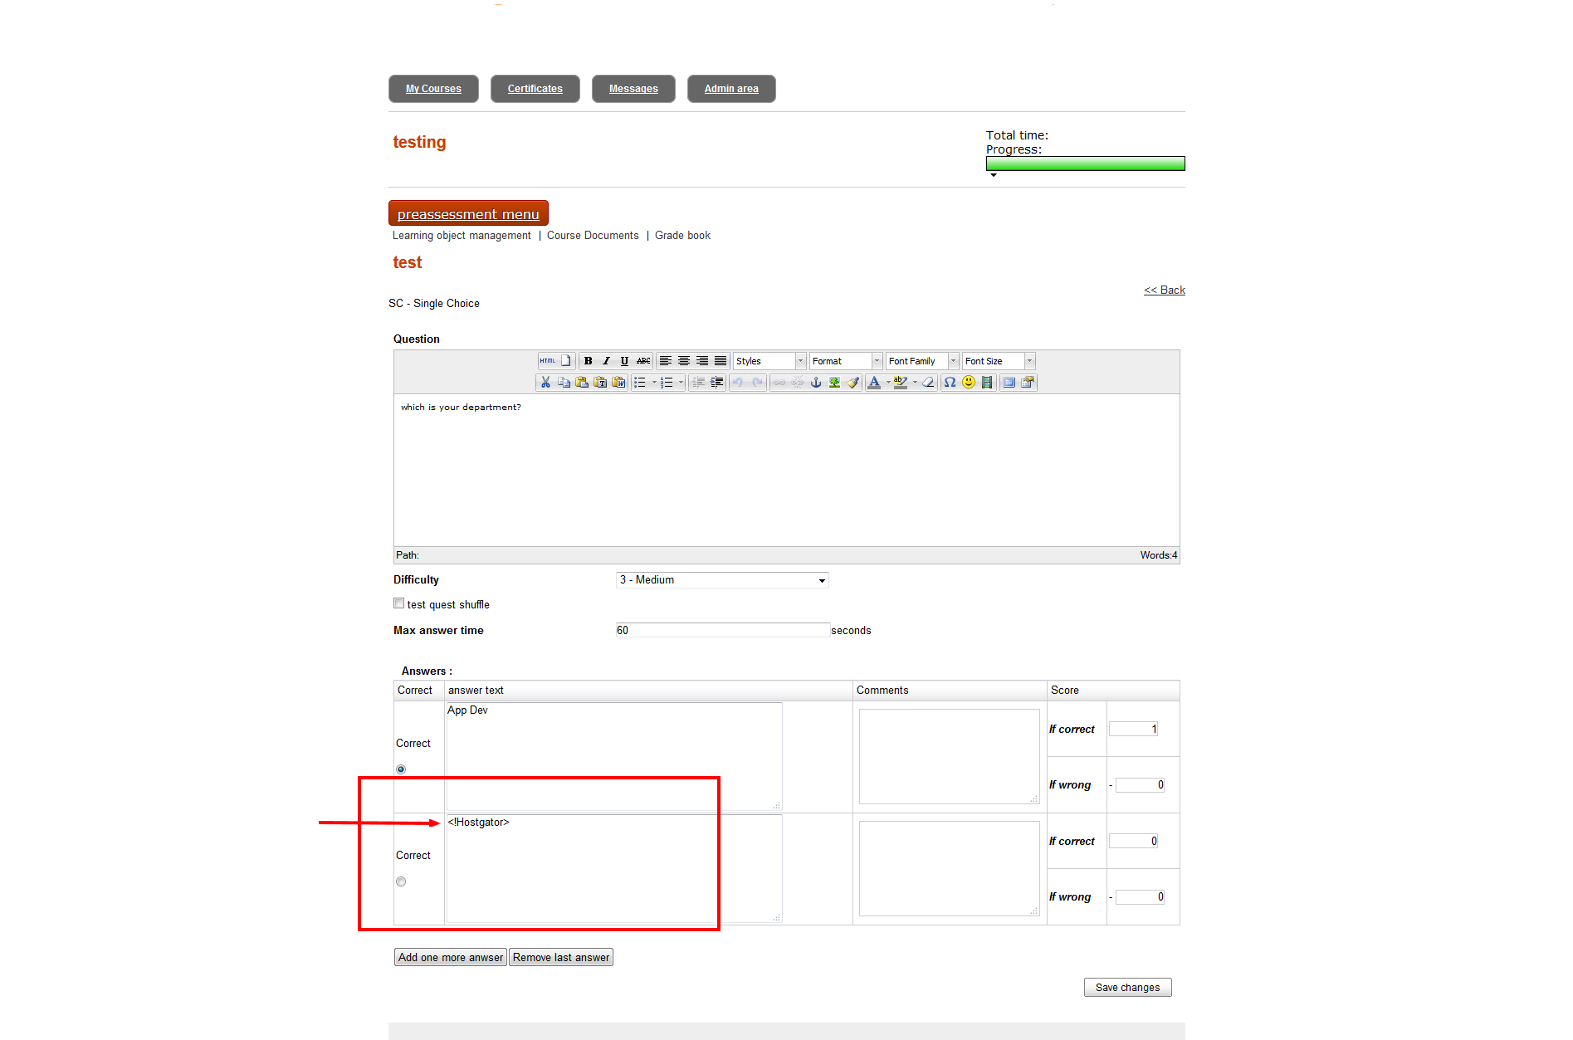The width and height of the screenshot is (1573, 1040).
Task: Click the Max answer time input field
Action: (722, 631)
